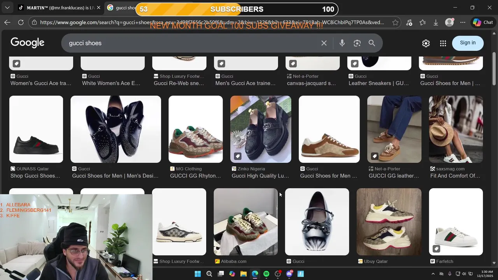The height and width of the screenshot is (280, 498).
Task: Open 'Men's Gucci Ace traine...' result link
Action: point(245,83)
